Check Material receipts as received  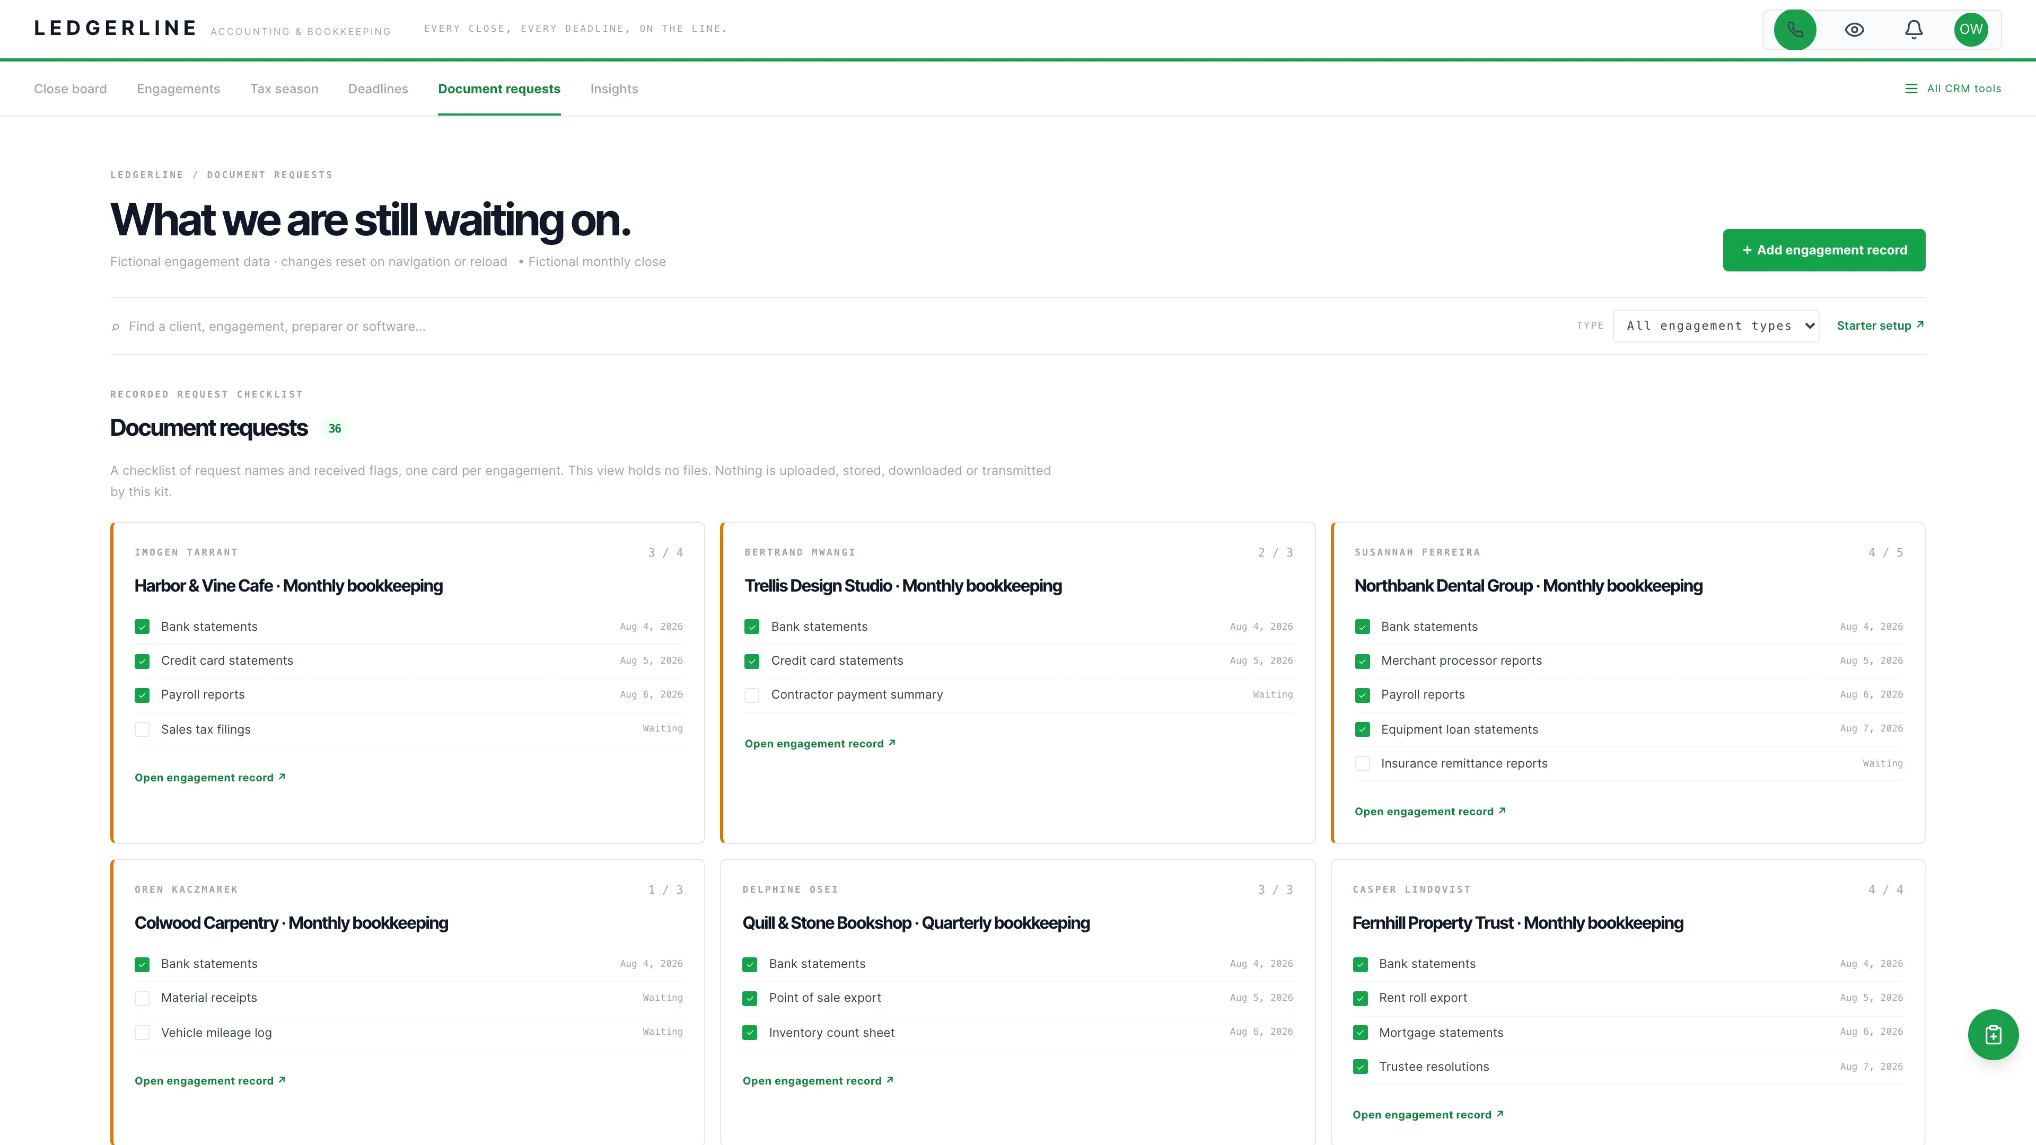click(142, 998)
